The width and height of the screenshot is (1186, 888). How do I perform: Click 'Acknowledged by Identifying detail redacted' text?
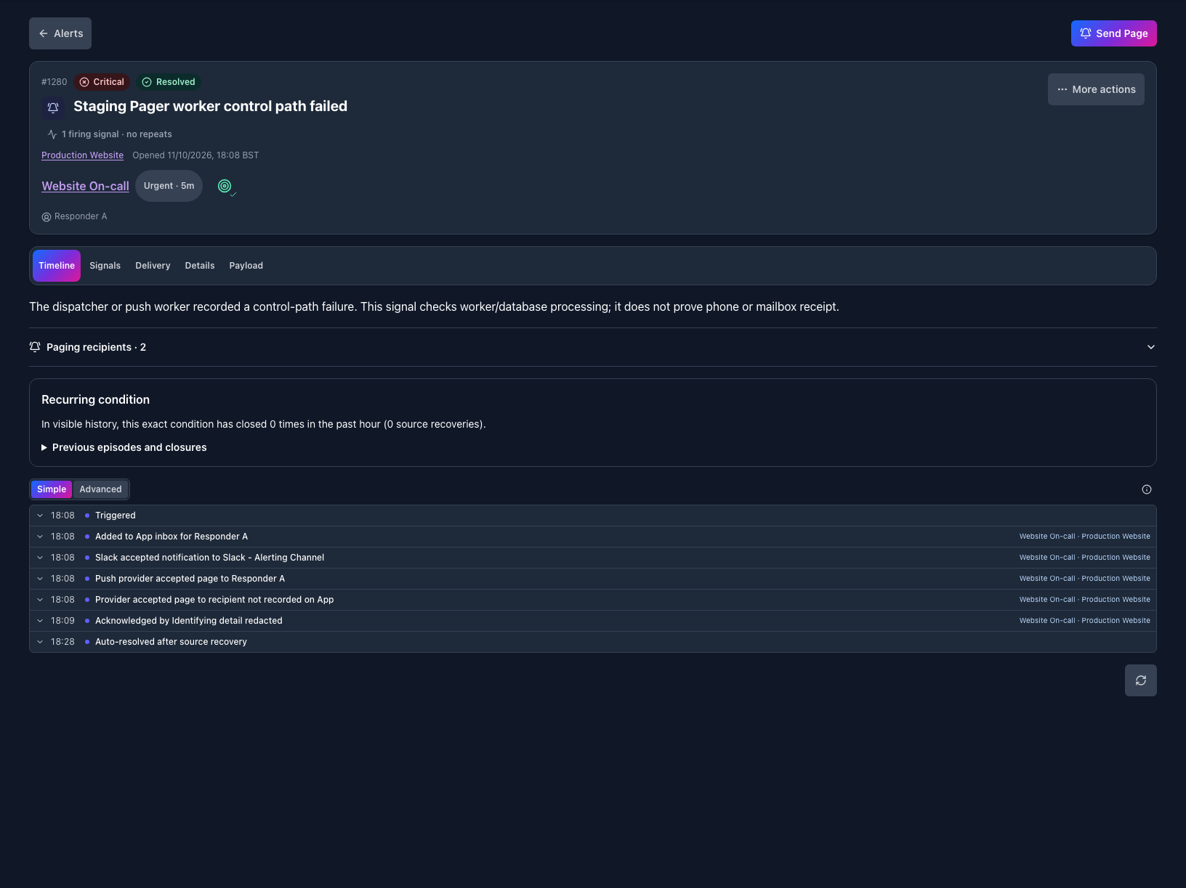pyautogui.click(x=189, y=621)
